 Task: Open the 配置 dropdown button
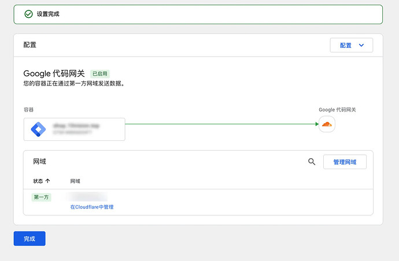[x=351, y=45]
